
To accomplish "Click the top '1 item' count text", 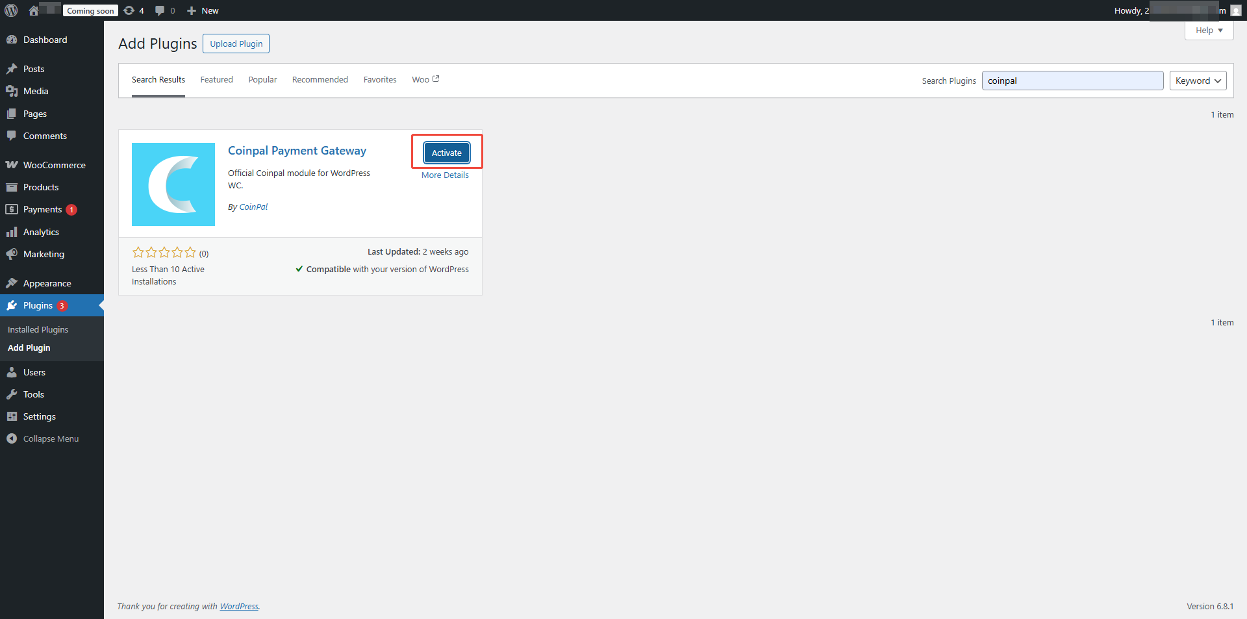I will coord(1222,115).
